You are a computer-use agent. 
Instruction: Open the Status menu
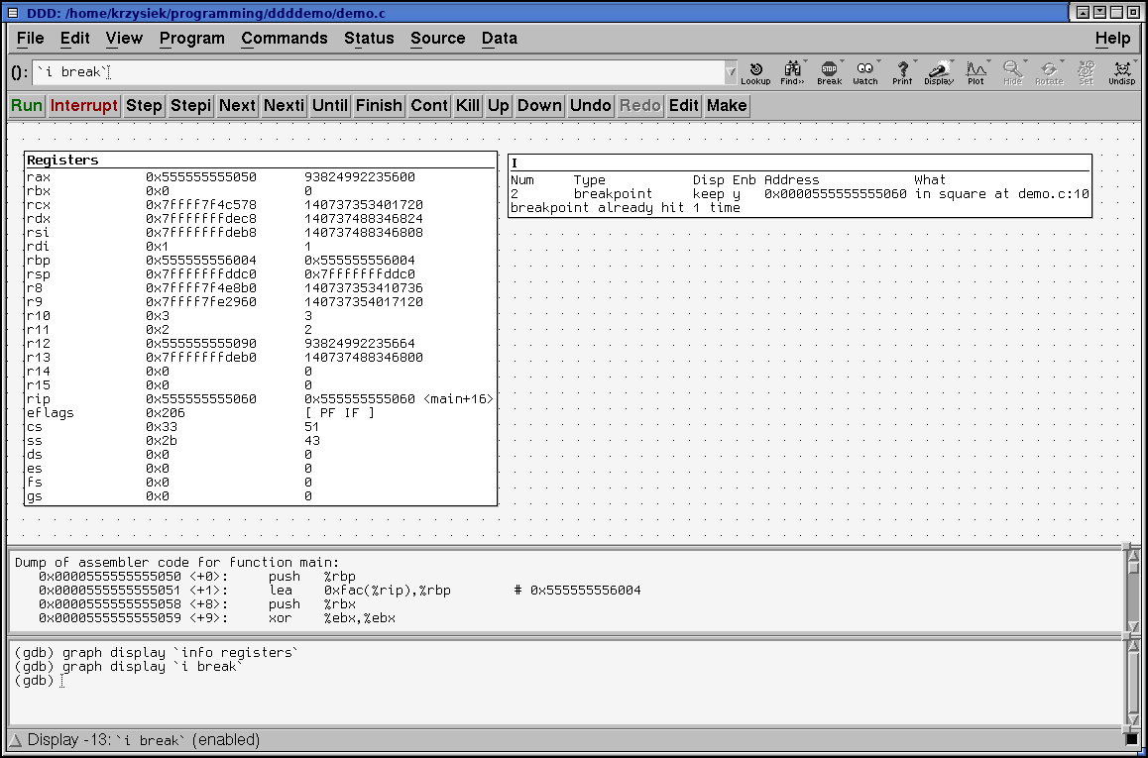[x=369, y=38]
